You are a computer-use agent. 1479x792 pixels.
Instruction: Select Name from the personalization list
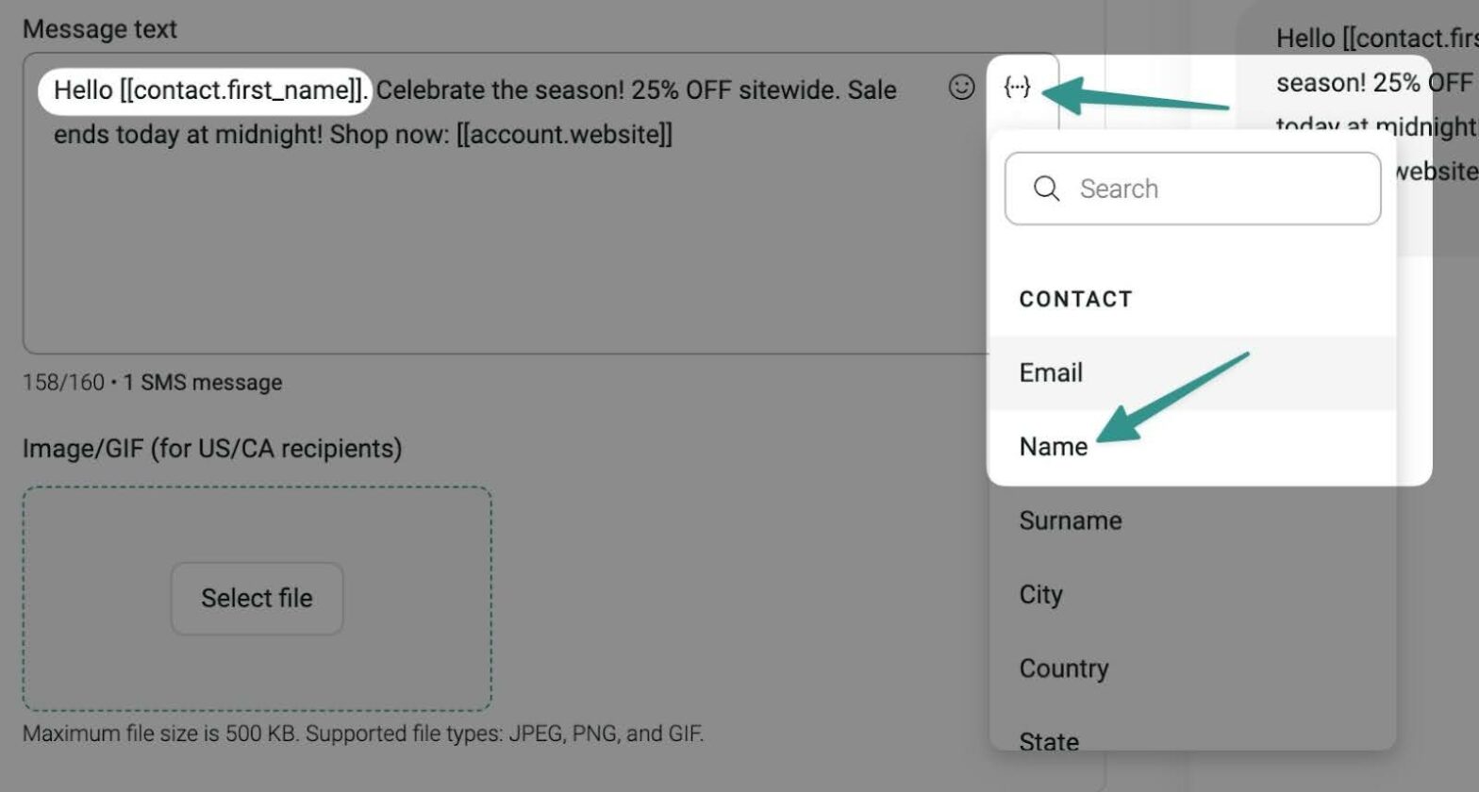pyautogui.click(x=1051, y=446)
